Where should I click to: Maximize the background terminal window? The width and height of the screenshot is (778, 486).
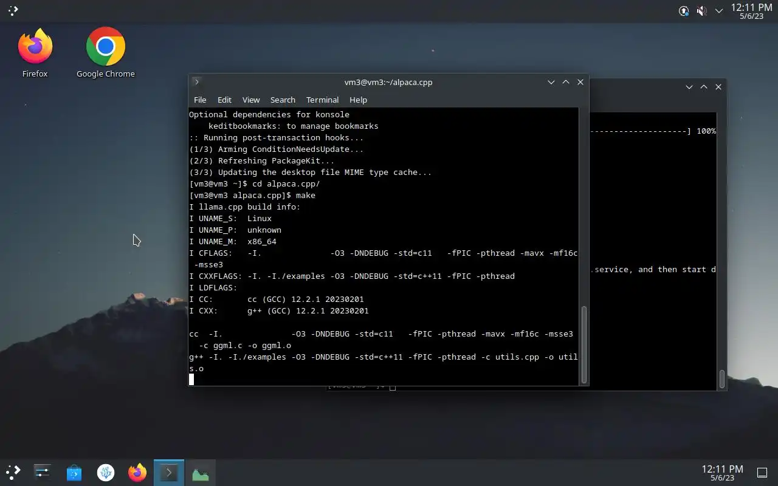[703, 87]
